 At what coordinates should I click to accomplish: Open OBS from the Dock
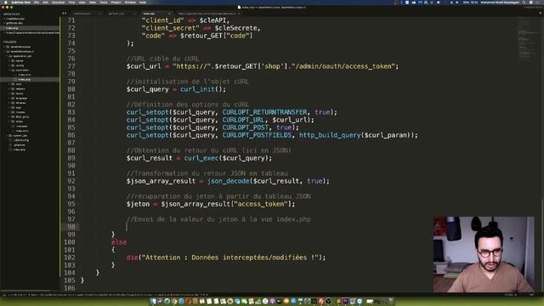[329, 301]
